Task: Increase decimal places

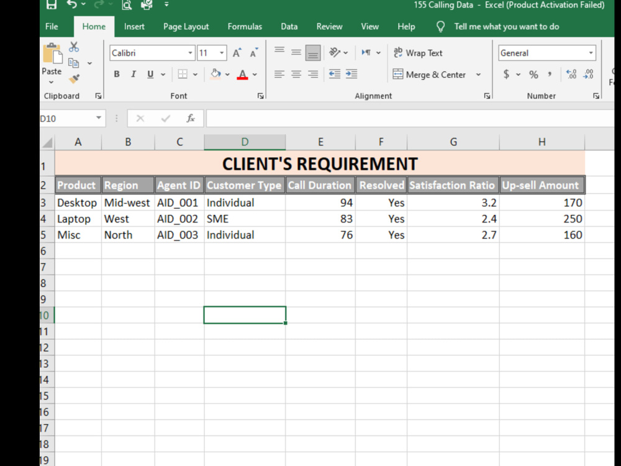Action: [x=571, y=74]
